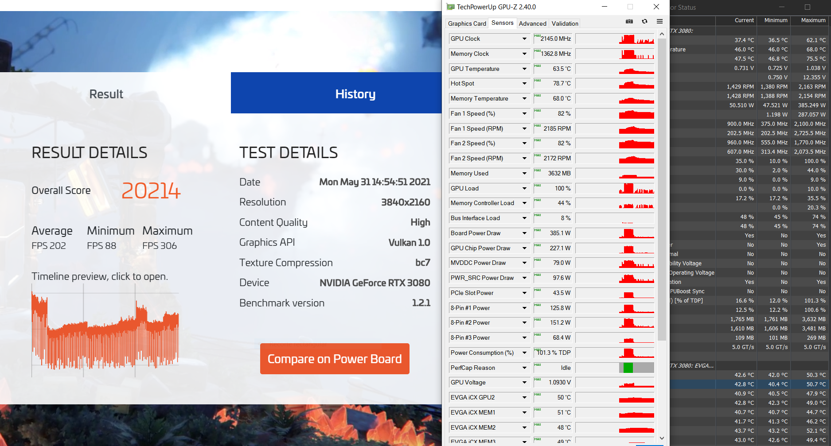Click the green PerfCap Reason indicator bar

[628, 368]
